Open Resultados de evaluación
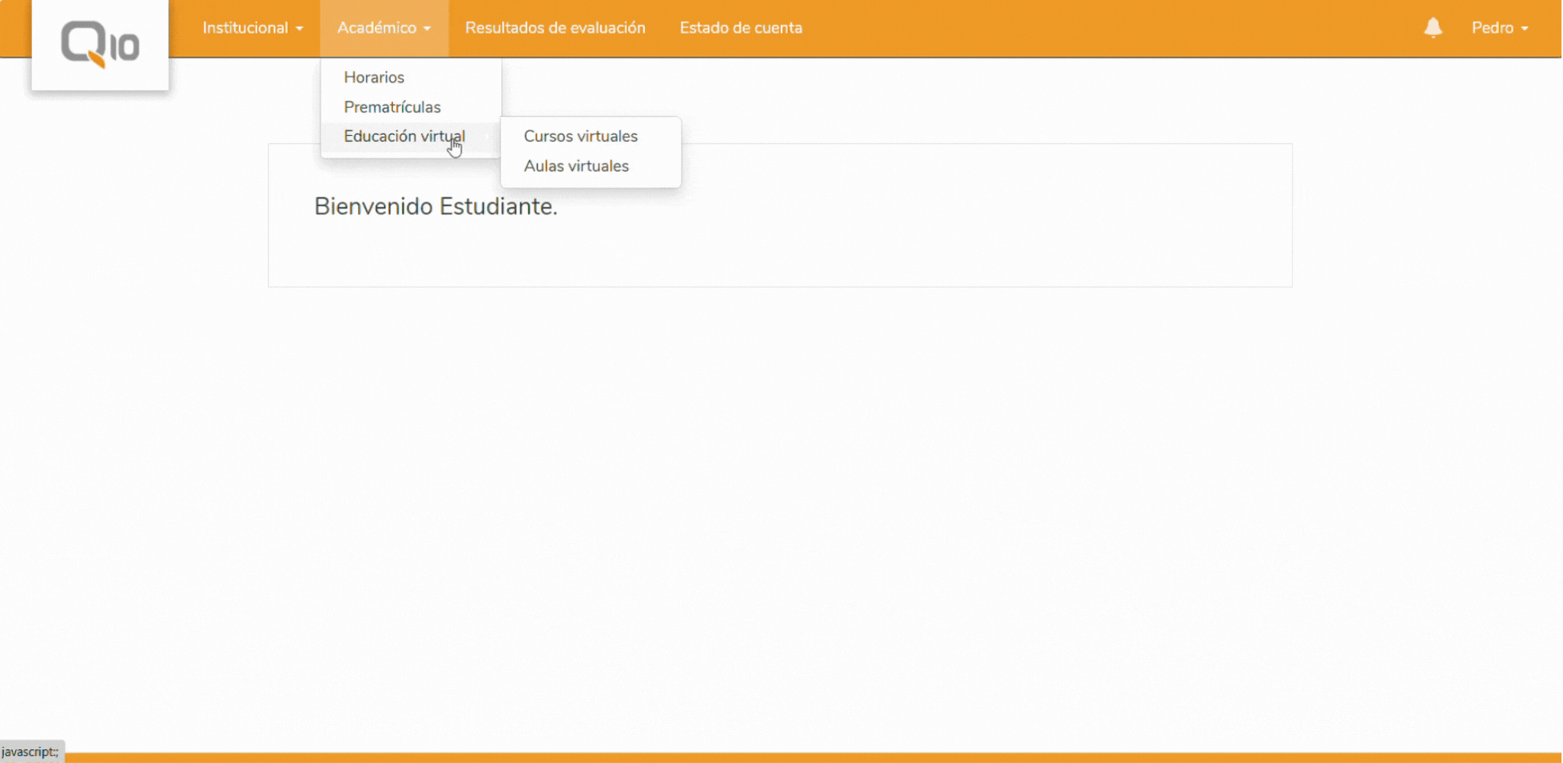This screenshot has height=763, width=1563. click(555, 28)
